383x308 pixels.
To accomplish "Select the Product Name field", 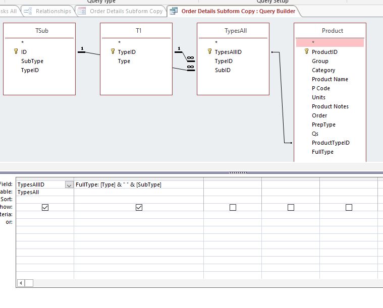I will tap(330, 79).
